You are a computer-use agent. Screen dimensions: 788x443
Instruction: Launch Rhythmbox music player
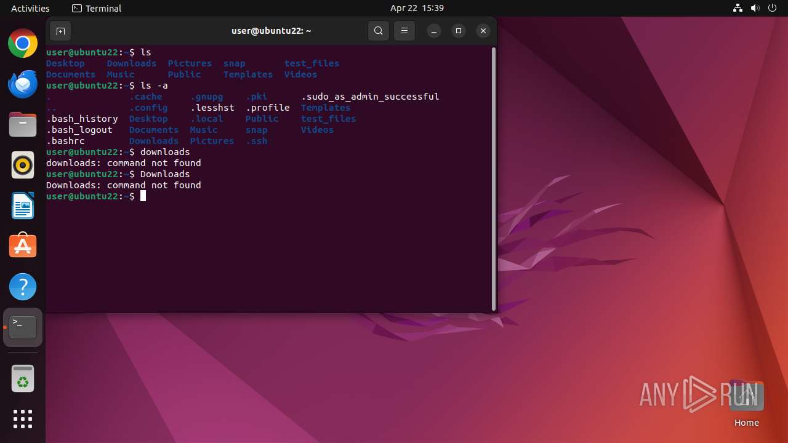(23, 166)
